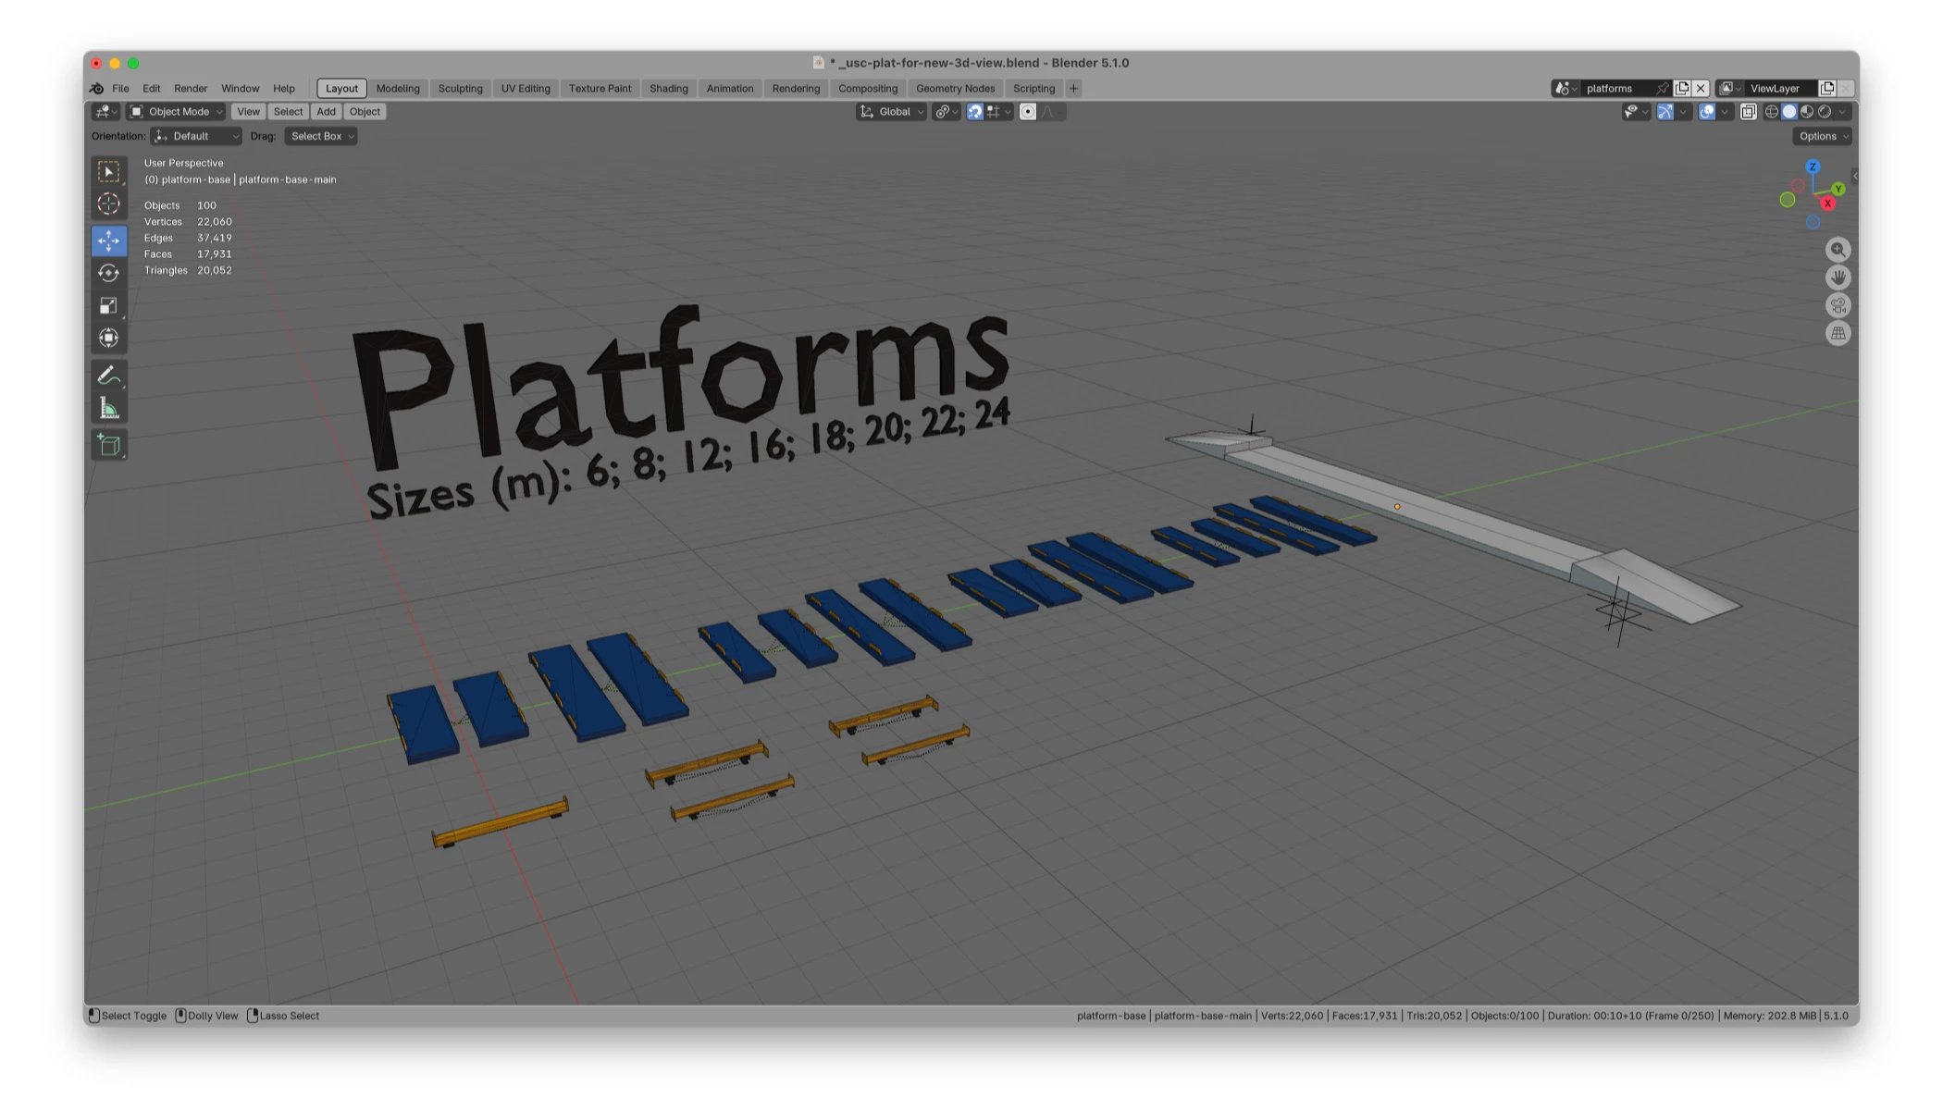Open Global transform orientation dropdown
This screenshot has width=1943, height=1110.
tap(893, 112)
